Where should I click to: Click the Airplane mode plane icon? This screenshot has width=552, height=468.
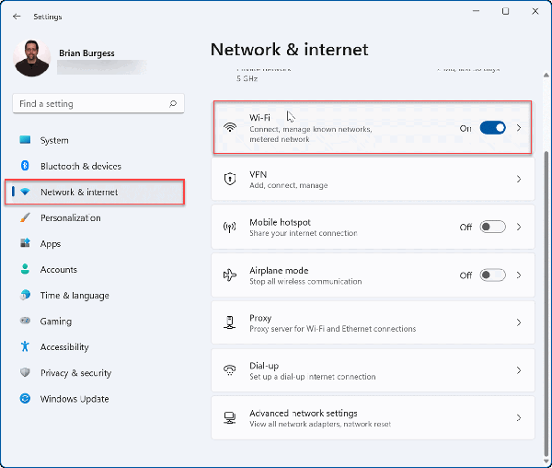click(x=230, y=275)
